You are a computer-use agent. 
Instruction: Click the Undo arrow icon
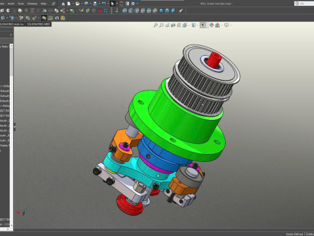click(104, 4)
